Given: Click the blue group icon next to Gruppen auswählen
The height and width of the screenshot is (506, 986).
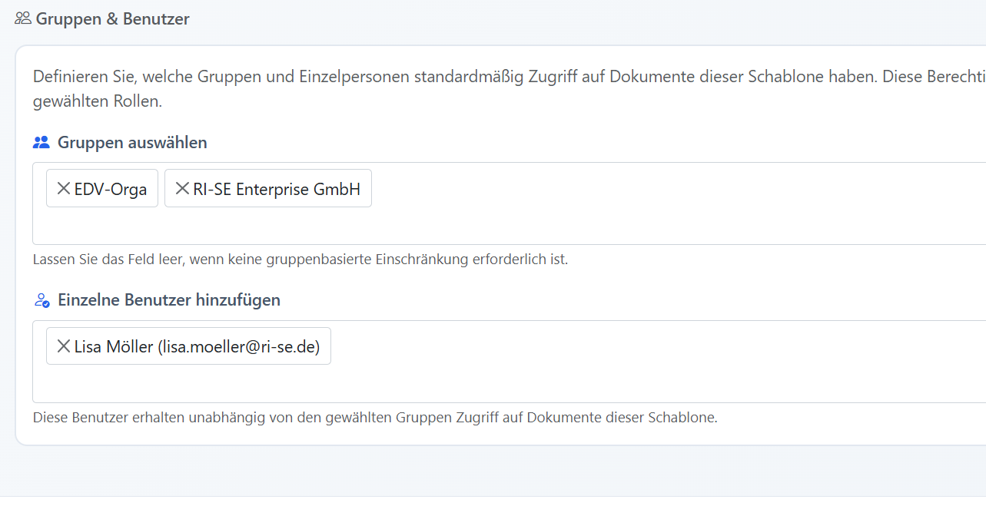Looking at the screenshot, I should point(41,142).
